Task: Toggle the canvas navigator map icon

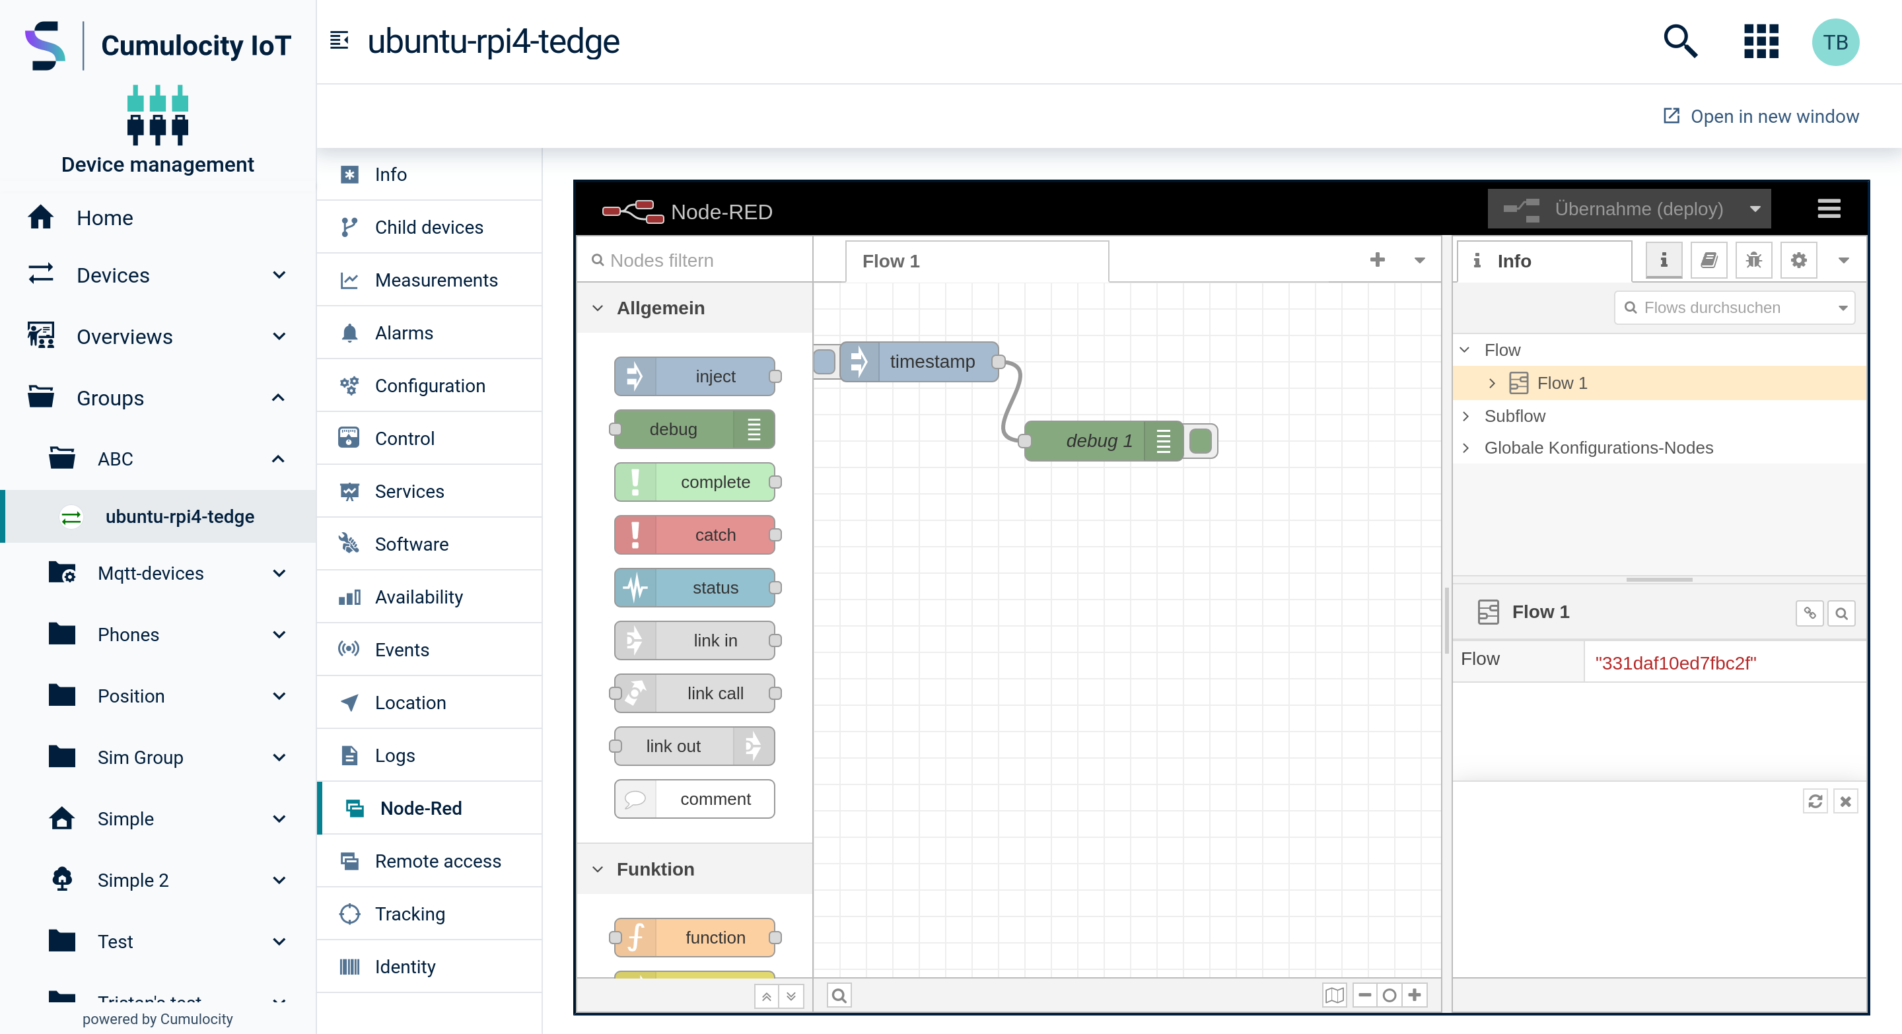Action: tap(1334, 996)
